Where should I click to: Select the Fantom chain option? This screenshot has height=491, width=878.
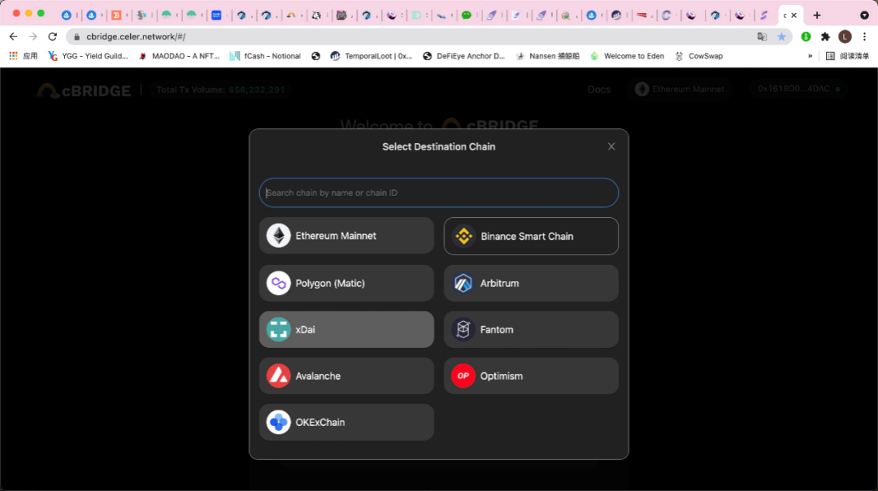(x=531, y=330)
